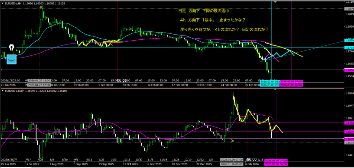Click gray 2026.01.27 19:00 time label
This screenshot has width=354, height=168.
[39, 81]
